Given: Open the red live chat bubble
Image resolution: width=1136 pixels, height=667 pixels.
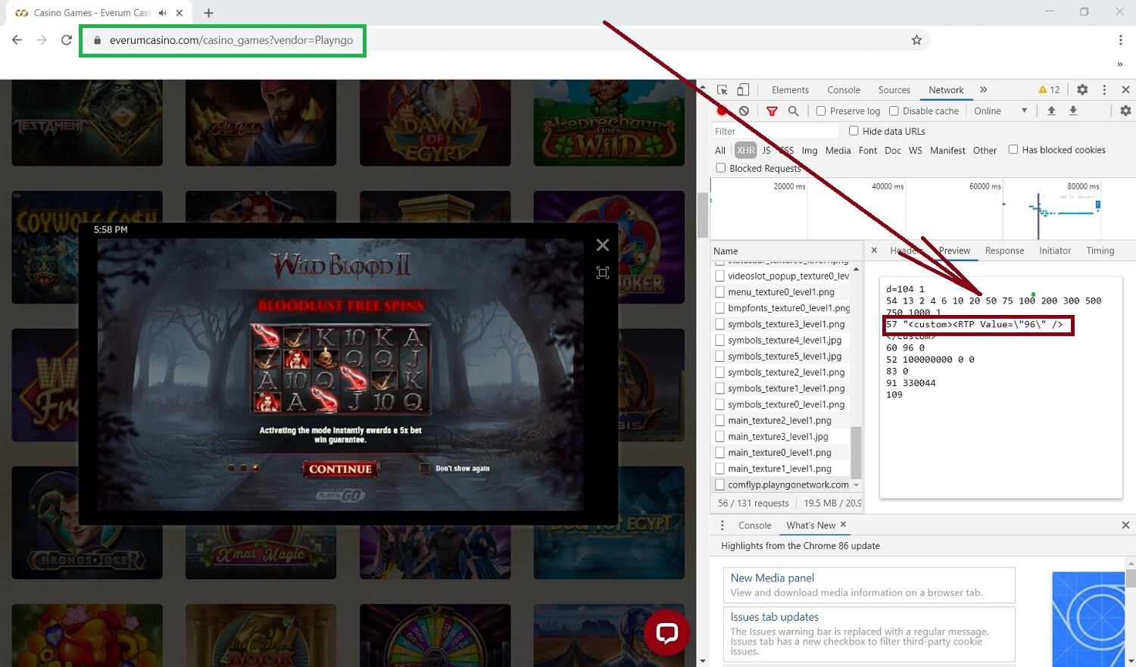Looking at the screenshot, I should (x=666, y=632).
